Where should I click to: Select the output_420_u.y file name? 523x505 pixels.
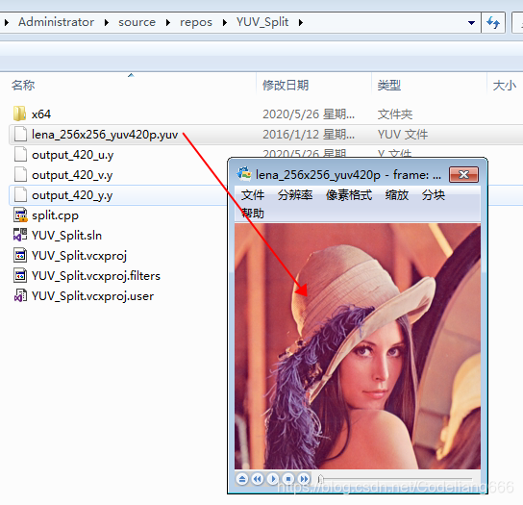pyautogui.click(x=73, y=155)
